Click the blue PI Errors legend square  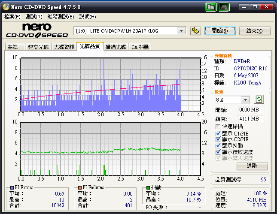12,187
